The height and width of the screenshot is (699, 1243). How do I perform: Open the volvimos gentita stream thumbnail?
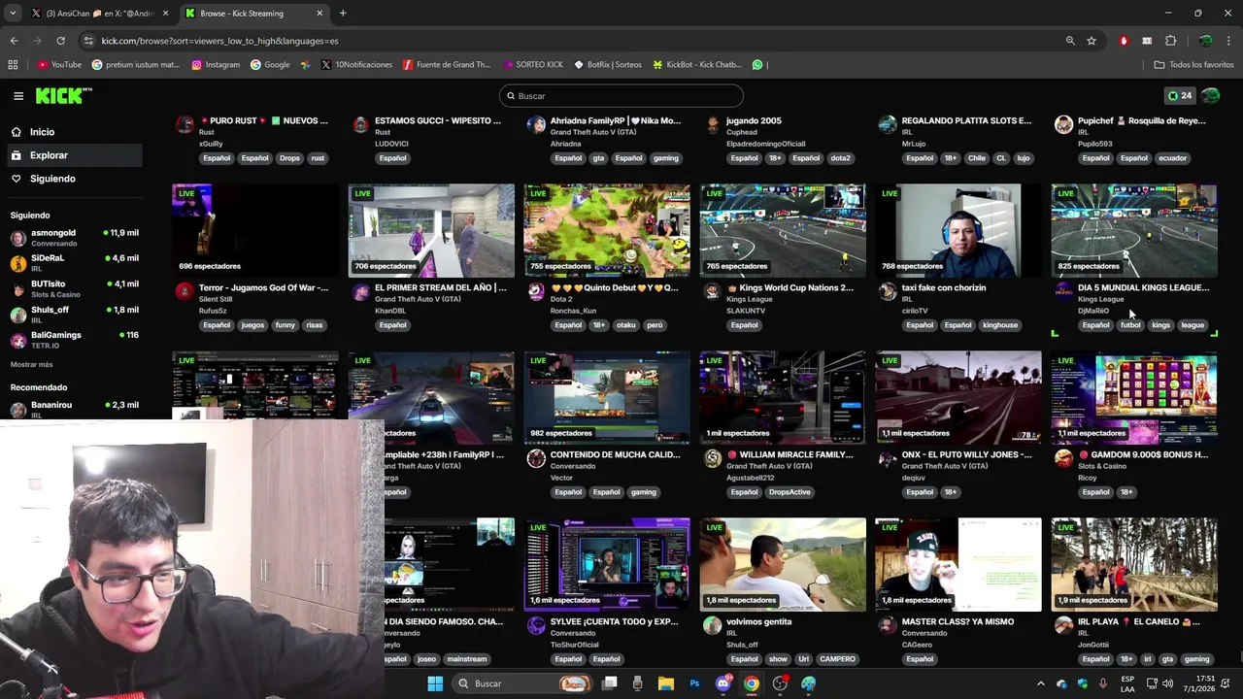coord(783,565)
